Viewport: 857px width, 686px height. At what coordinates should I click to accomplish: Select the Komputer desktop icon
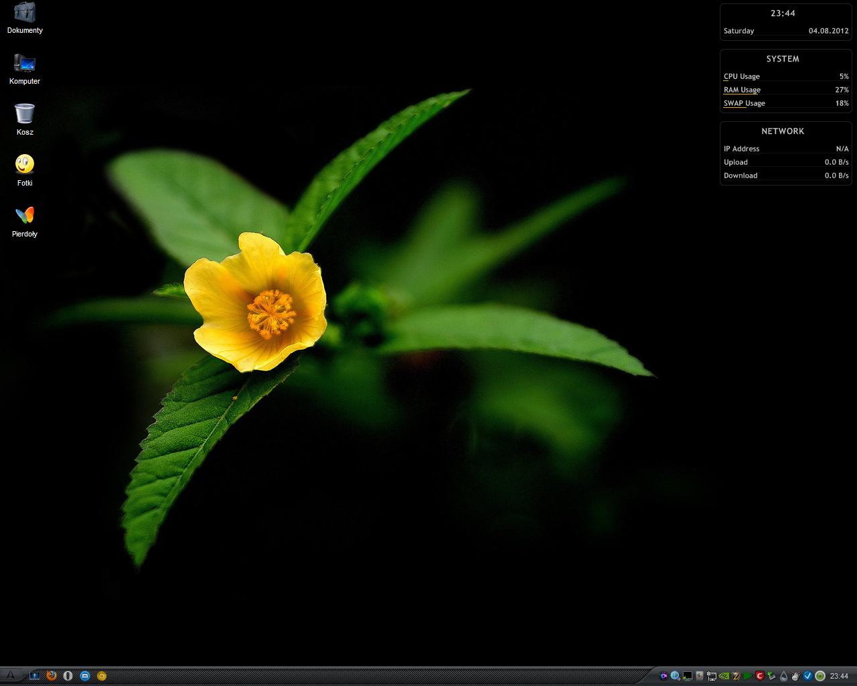[x=25, y=64]
